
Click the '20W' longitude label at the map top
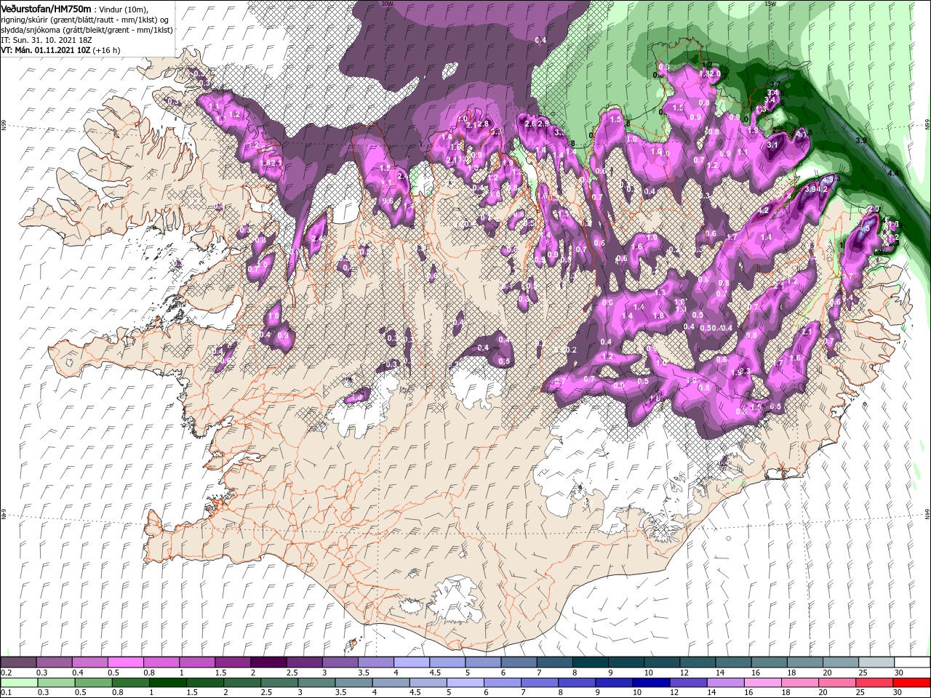pos(386,3)
